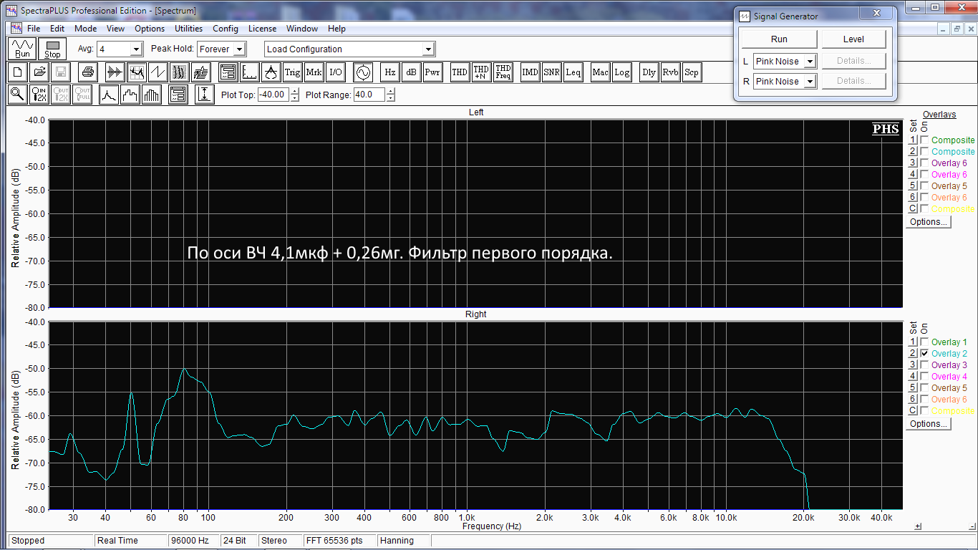This screenshot has width=978, height=550.
Task: Click Run in the Signal Generator window
Action: pyautogui.click(x=779, y=39)
